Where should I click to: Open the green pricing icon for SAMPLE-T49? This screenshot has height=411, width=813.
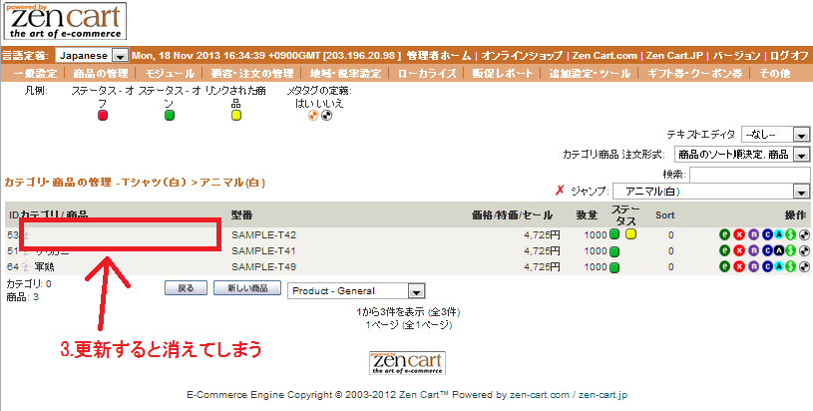coord(791,267)
